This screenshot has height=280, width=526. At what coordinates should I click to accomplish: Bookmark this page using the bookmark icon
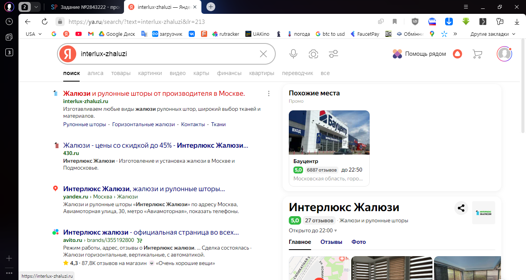395,22
